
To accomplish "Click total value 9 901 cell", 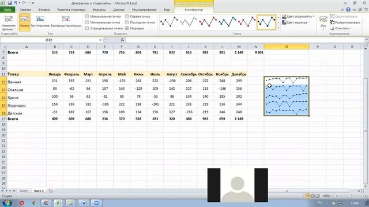I will click(x=256, y=52).
